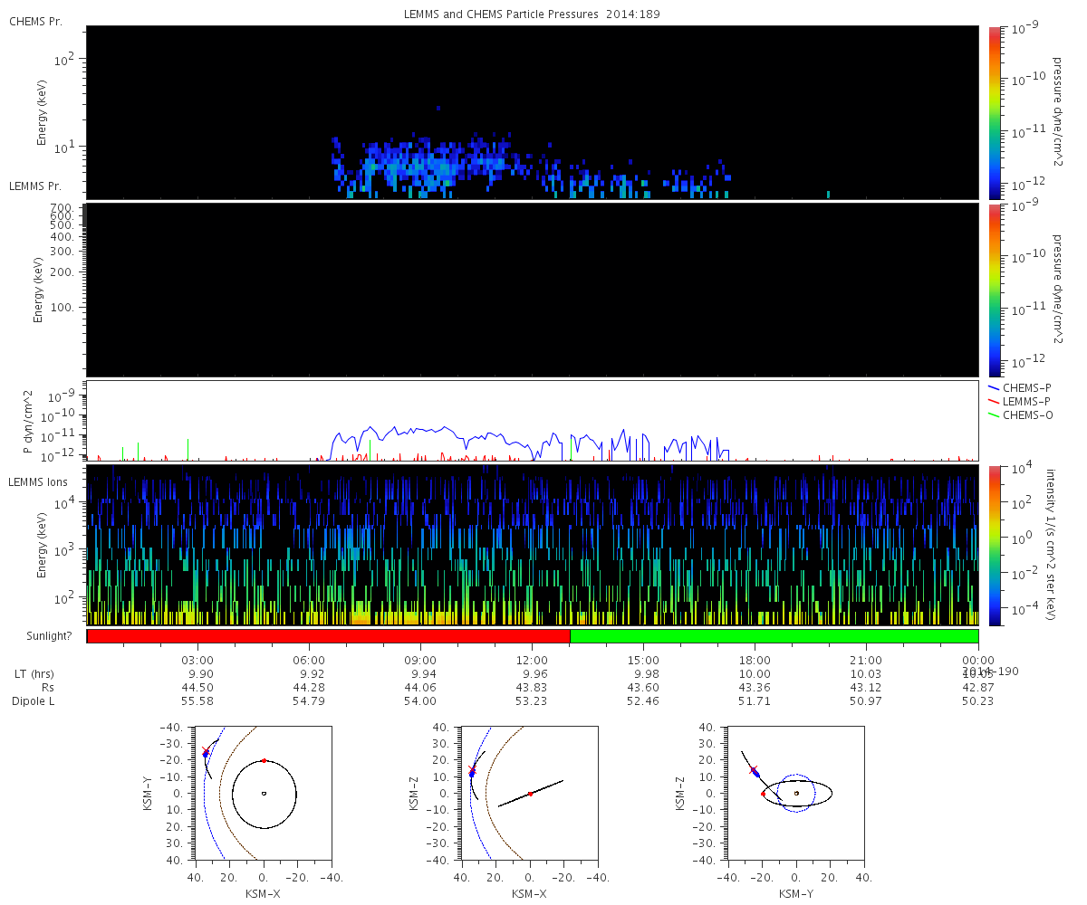Click the 'Dipole L' row label
1087x905 pixels.
pos(33,701)
